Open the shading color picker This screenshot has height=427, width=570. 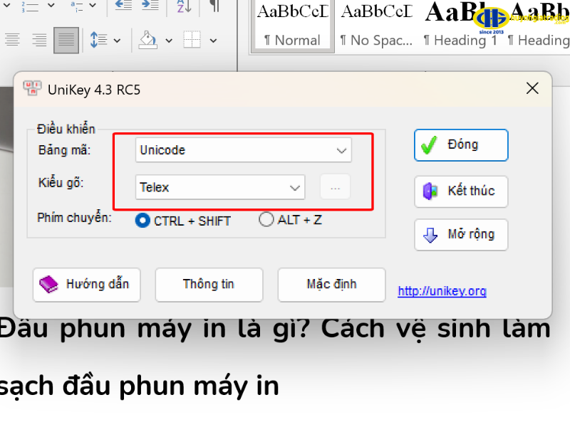point(168,40)
